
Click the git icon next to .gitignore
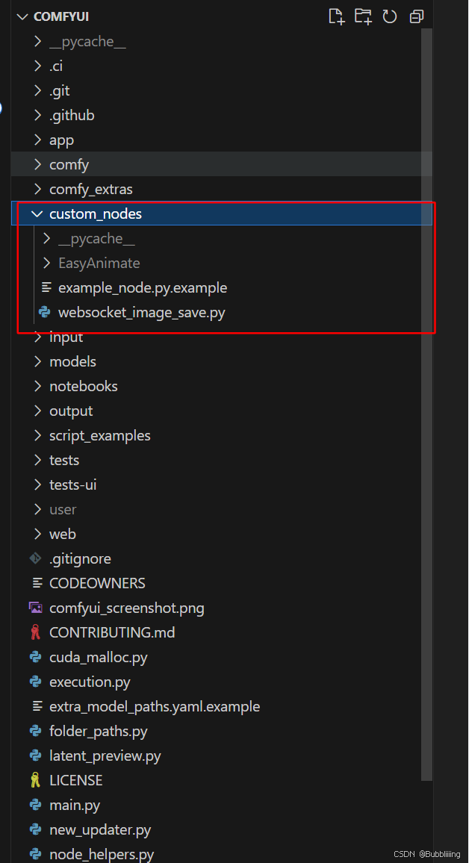(x=35, y=558)
